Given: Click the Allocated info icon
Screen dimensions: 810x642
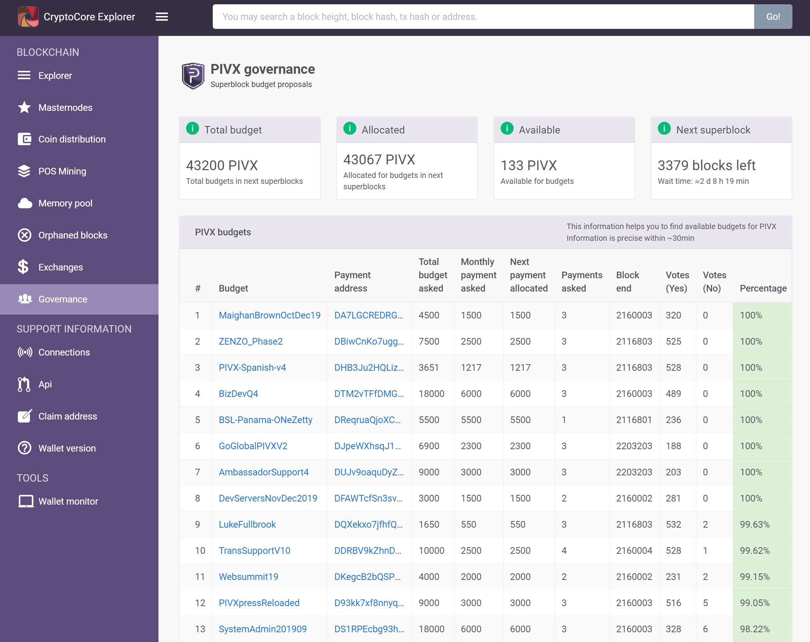Looking at the screenshot, I should pos(350,128).
